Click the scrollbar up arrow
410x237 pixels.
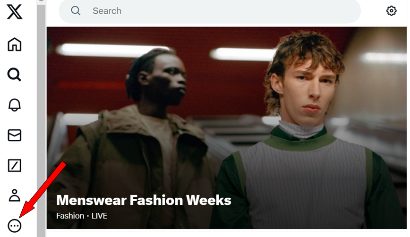coord(41,1)
